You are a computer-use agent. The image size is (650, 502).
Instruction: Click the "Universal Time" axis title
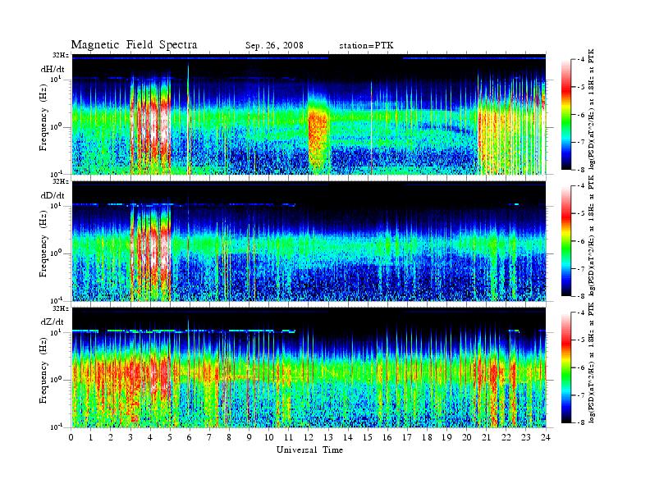pyautogui.click(x=309, y=450)
